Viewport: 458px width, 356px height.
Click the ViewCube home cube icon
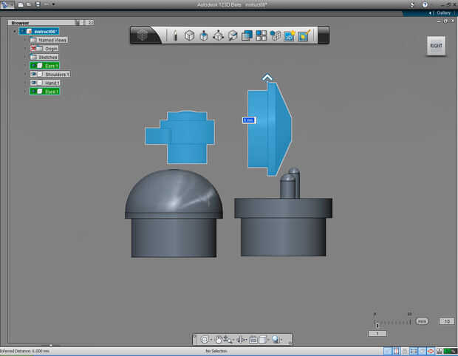pyautogui.click(x=143, y=35)
